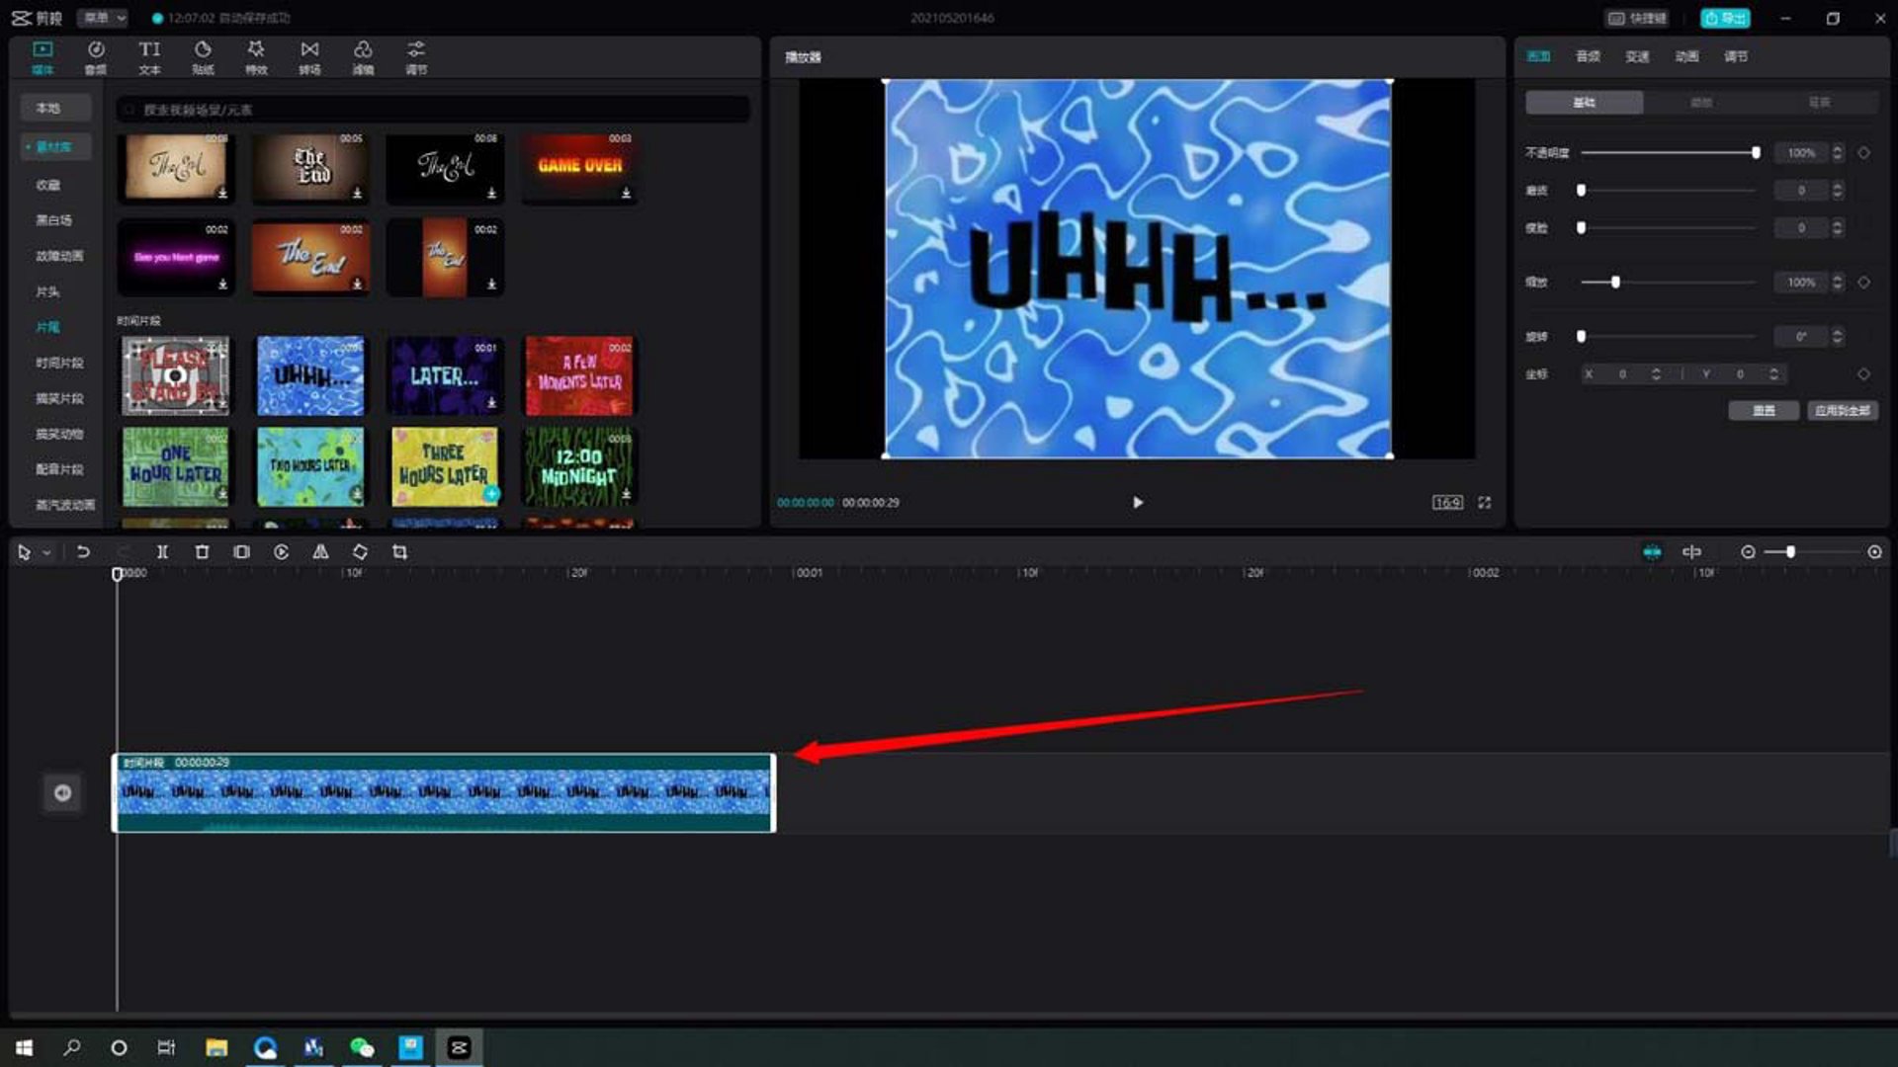This screenshot has height=1067, width=1898.
Task: Open WeChat from the taskbar
Action: coord(362,1047)
